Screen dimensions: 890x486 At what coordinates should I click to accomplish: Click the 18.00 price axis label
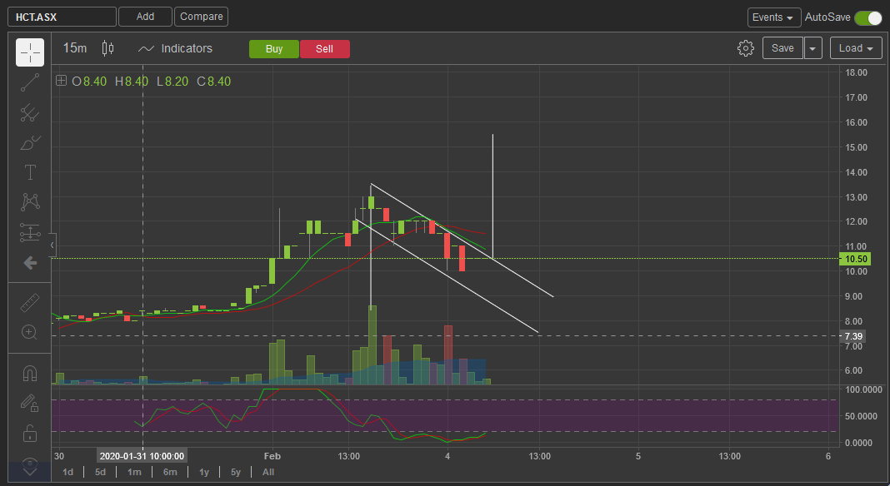(856, 72)
